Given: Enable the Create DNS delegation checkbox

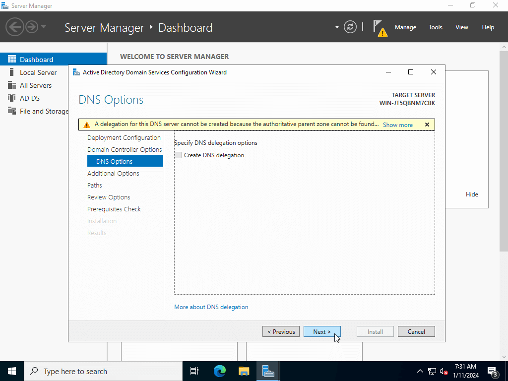Looking at the screenshot, I should 178,155.
